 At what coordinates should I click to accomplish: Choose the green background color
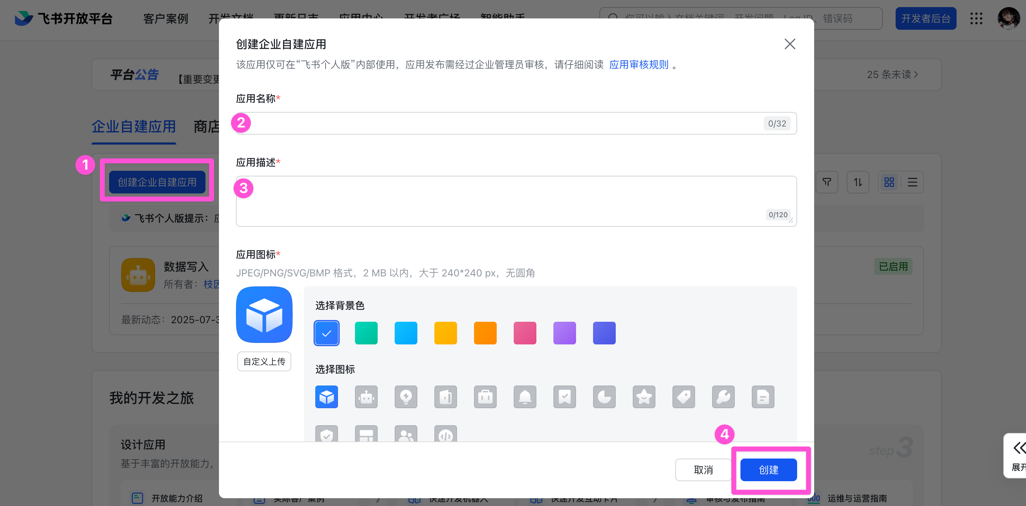[366, 333]
